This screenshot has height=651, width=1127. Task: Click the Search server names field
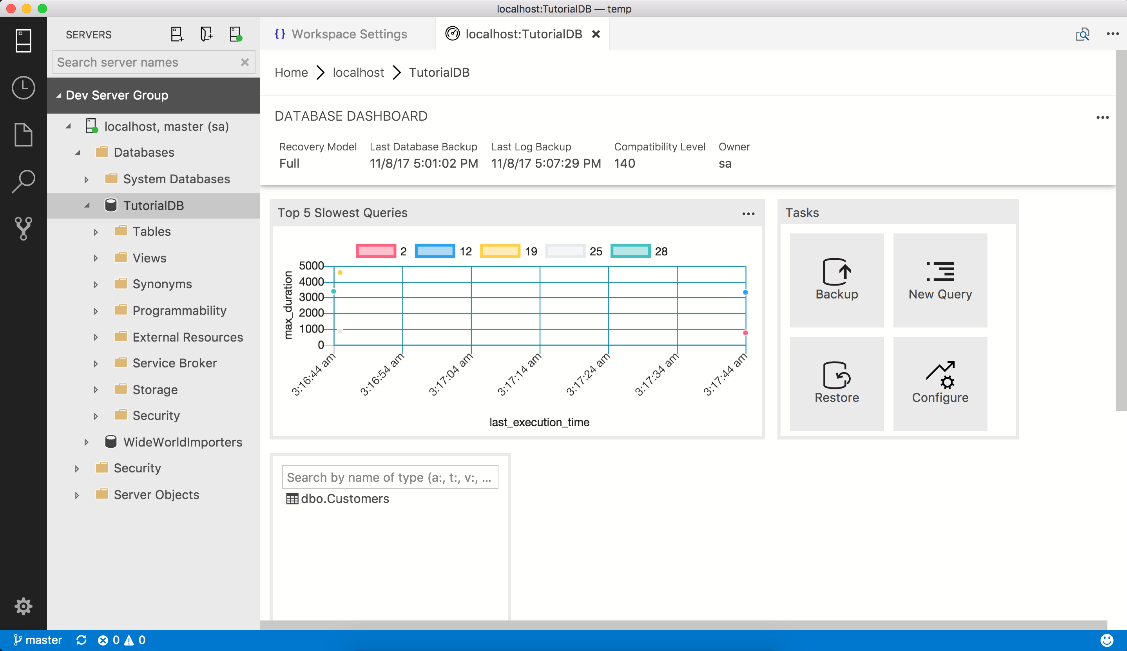pyautogui.click(x=148, y=63)
